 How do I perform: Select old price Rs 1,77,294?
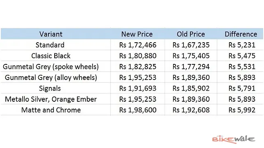pos(191,67)
